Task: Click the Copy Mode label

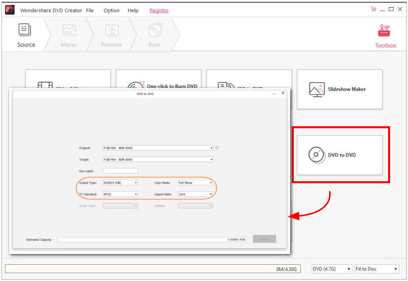Action: pos(162,183)
